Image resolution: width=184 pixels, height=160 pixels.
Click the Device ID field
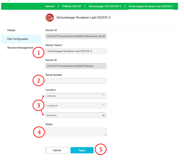[x=76, y=66]
